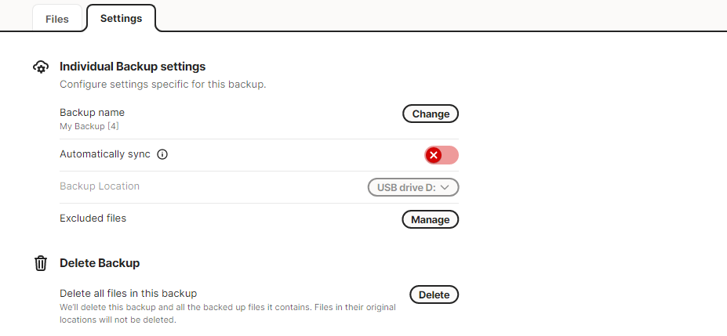727x336 pixels.
Task: Click Manage for Excluded files
Action: click(431, 220)
